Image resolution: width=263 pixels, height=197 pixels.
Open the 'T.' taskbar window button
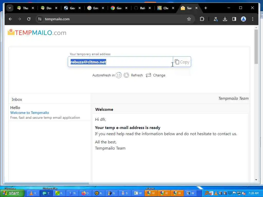(46, 193)
